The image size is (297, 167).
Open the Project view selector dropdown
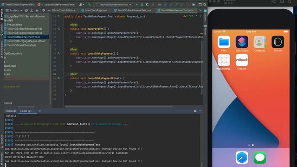click(x=14, y=10)
